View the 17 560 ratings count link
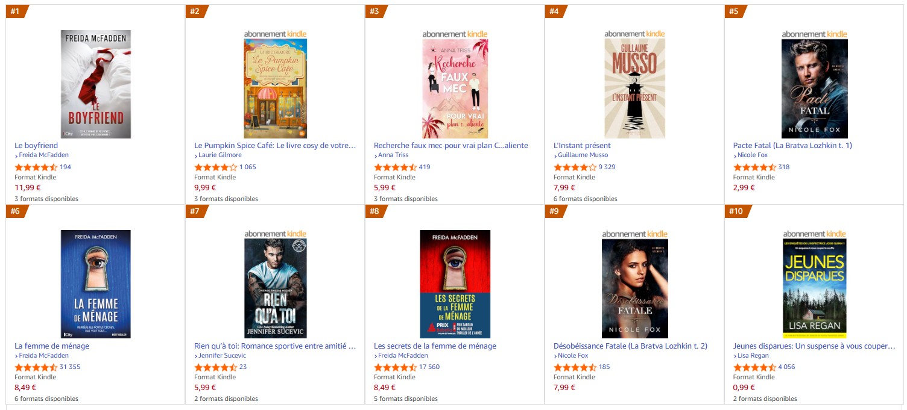The width and height of the screenshot is (907, 410). coord(429,367)
